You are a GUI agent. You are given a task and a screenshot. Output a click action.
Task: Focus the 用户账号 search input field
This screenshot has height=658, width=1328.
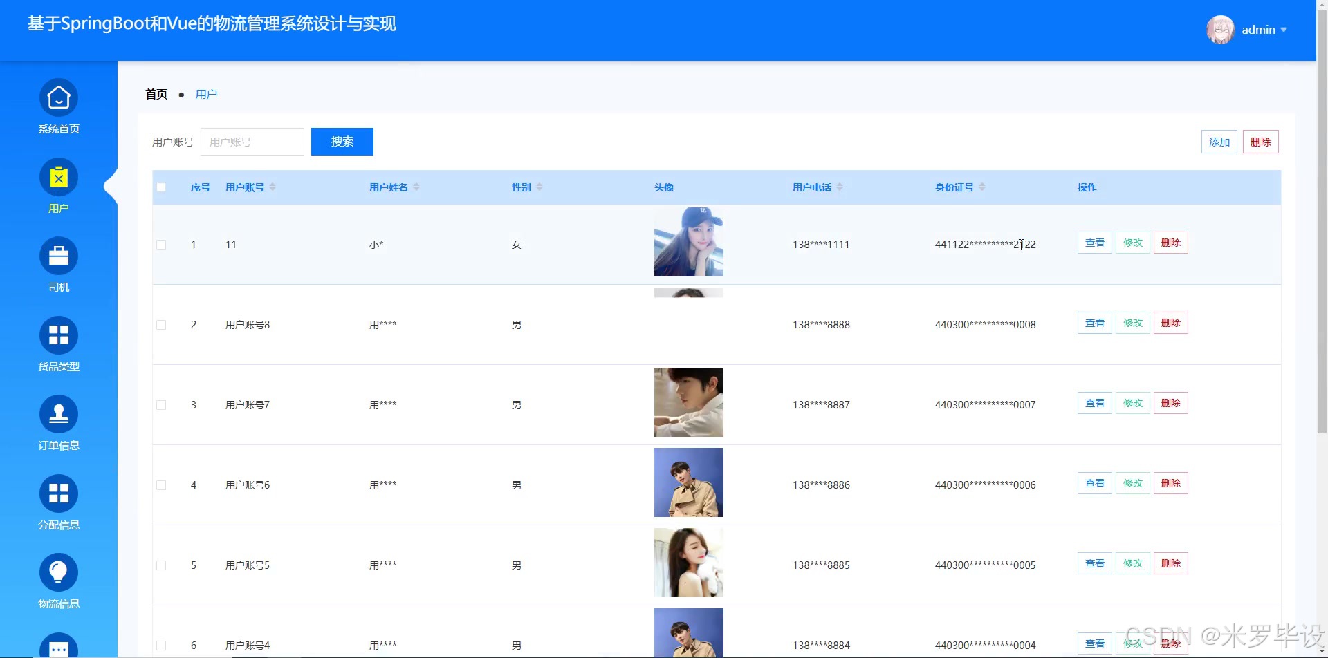(x=252, y=142)
